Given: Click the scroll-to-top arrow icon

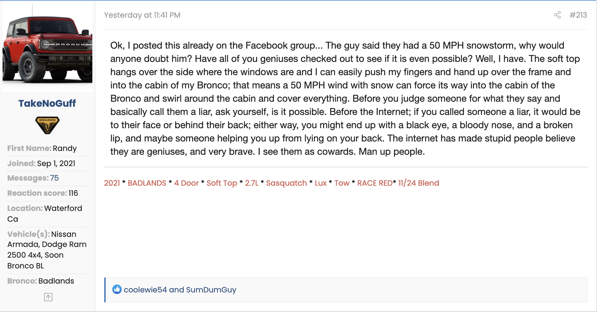Looking at the screenshot, I should click(48, 297).
